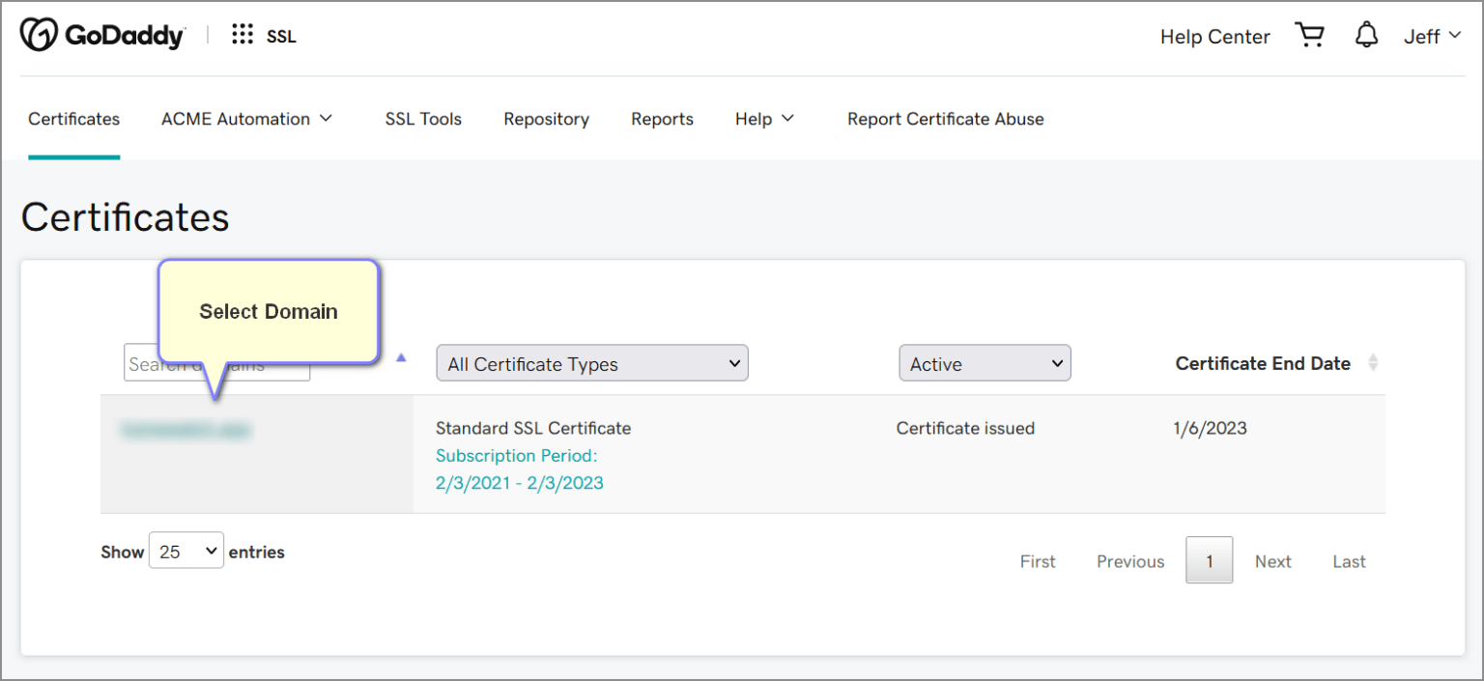Sort by Certificate End Date arrows
Screen dimensions: 1484x681
(1373, 363)
